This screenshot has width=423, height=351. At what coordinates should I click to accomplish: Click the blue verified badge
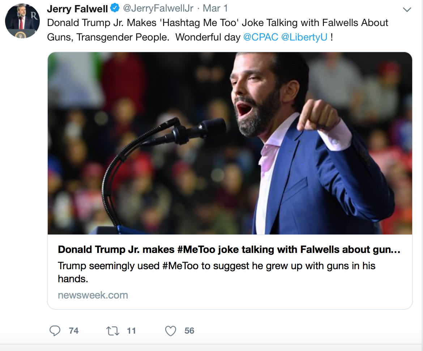click(x=115, y=8)
